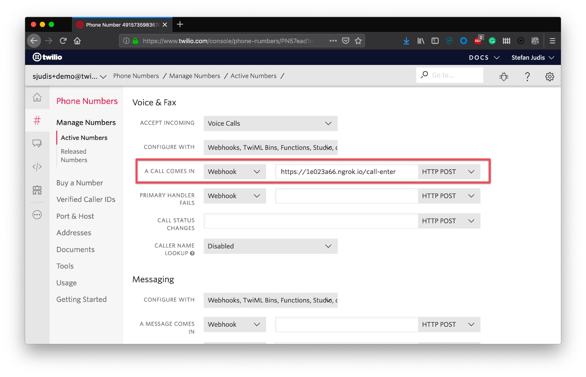Change HTTP POST for call-enter URL
Image resolution: width=586 pixels, height=377 pixels.
449,172
